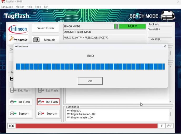Click the Infineon logo
Image resolution: width=181 pixels, height=134 pixels.
(18, 29)
